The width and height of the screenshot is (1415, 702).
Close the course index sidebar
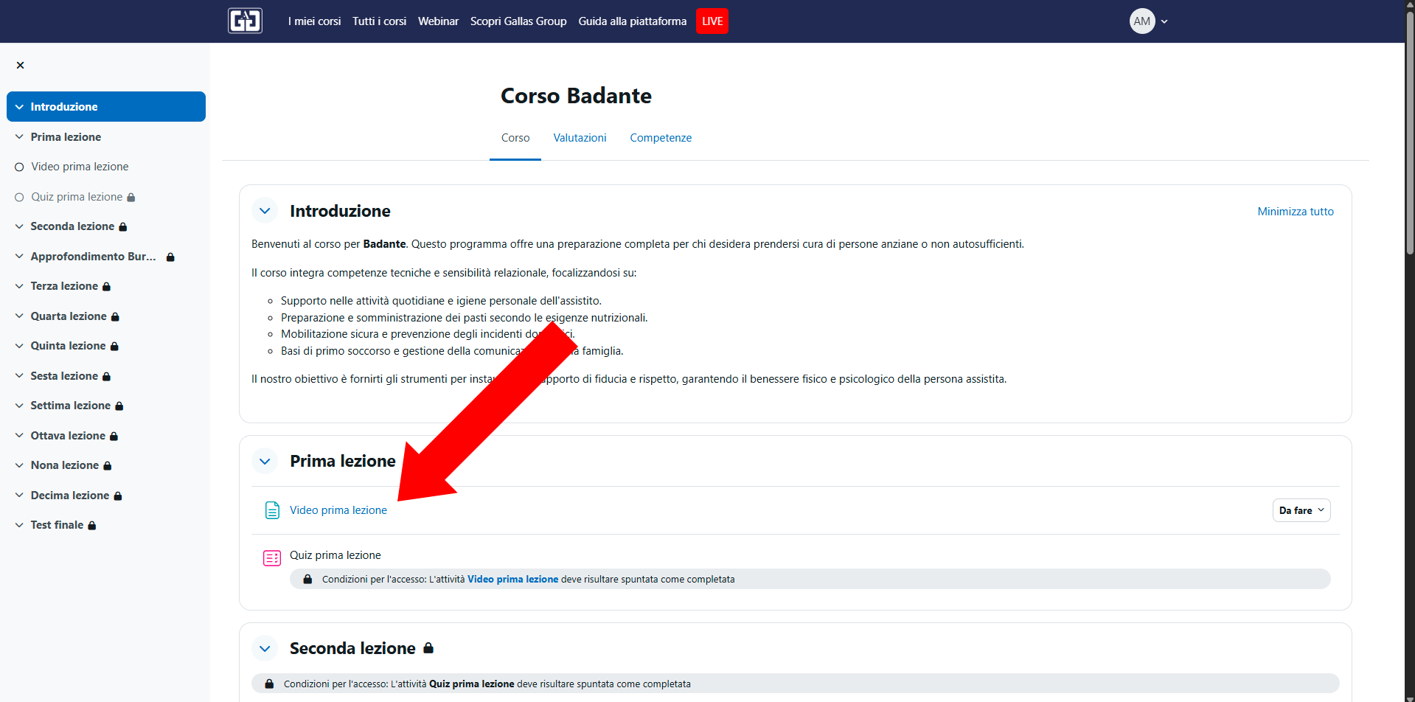20,65
